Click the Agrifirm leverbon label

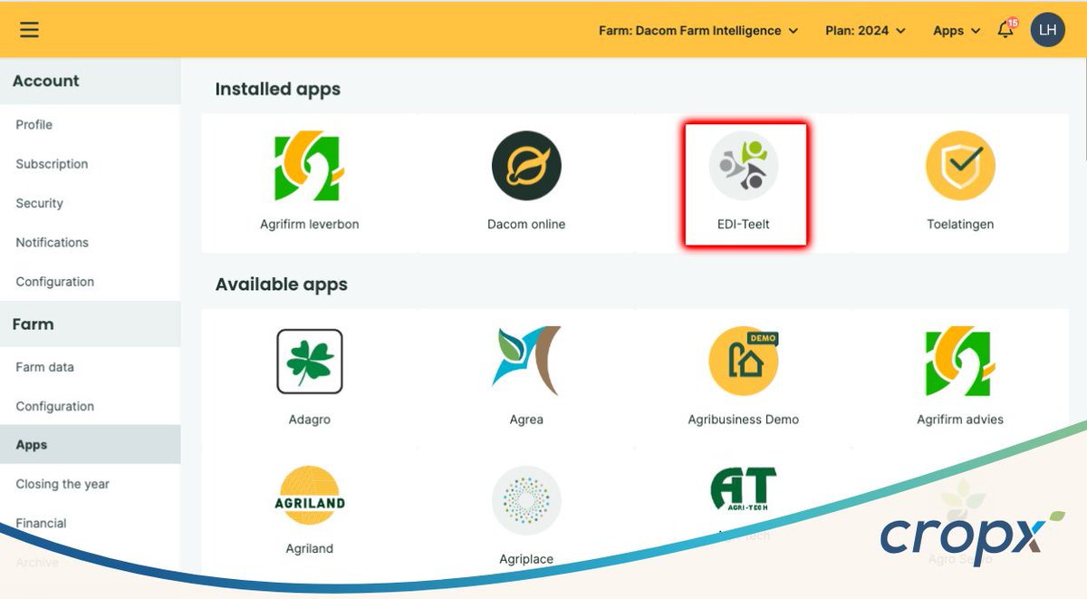pyautogui.click(x=309, y=224)
